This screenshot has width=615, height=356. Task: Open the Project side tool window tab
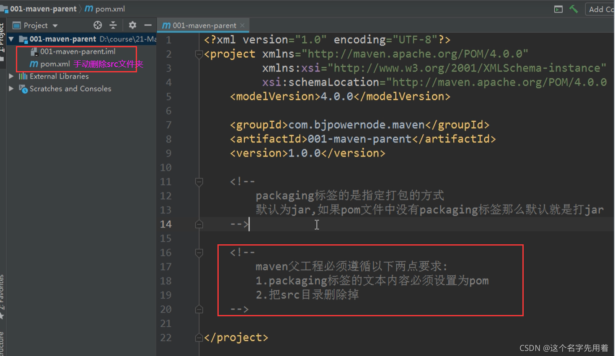pyautogui.click(x=3, y=41)
